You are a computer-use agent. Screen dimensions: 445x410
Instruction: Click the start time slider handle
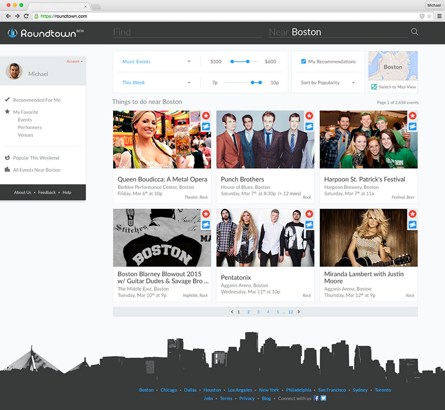coord(253,82)
